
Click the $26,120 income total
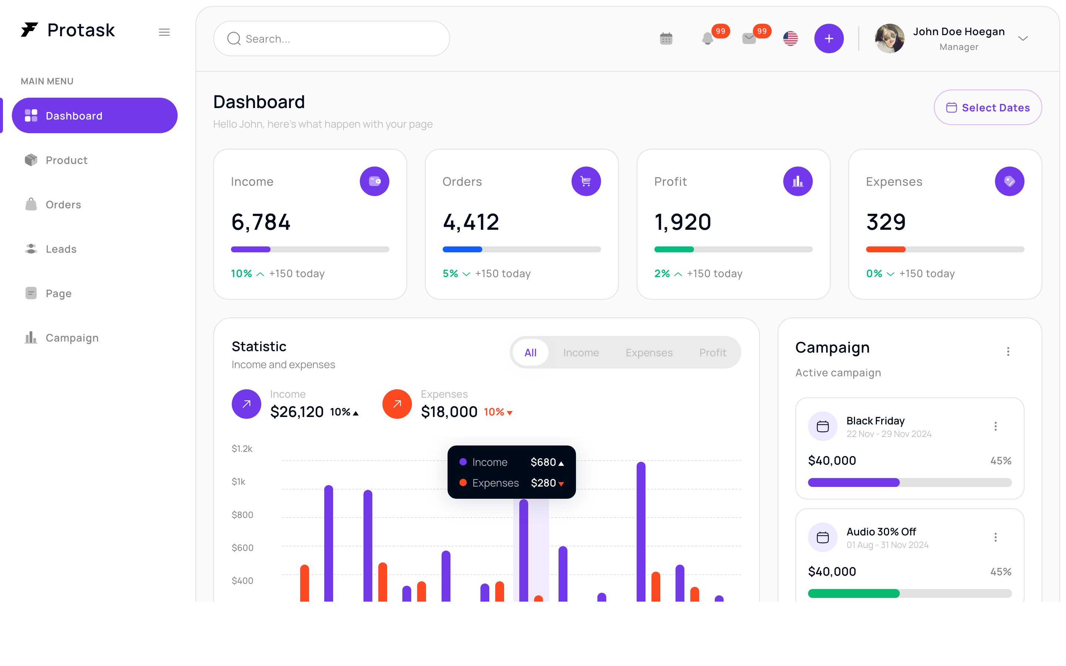[x=297, y=412]
